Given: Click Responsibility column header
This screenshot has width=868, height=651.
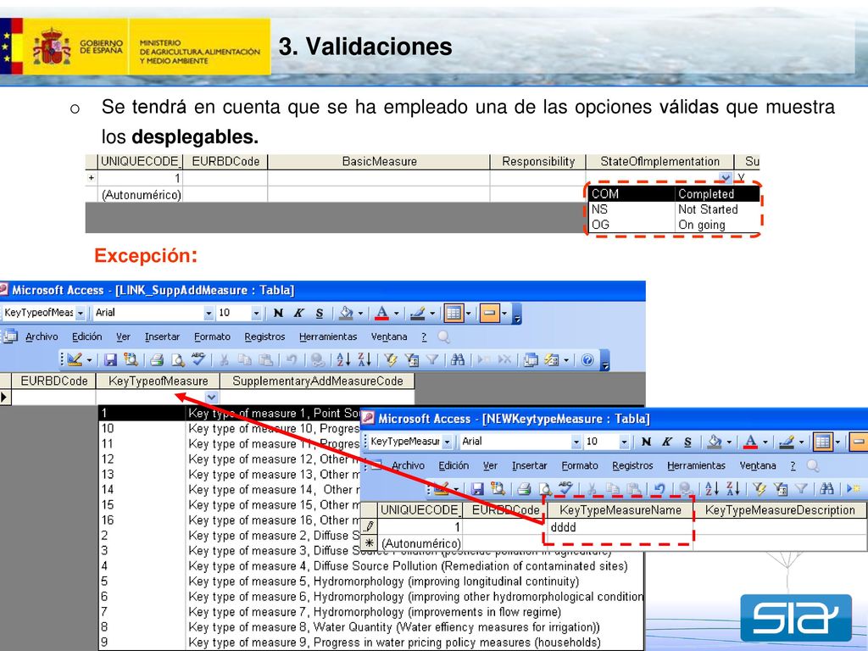Looking at the screenshot, I should (538, 162).
